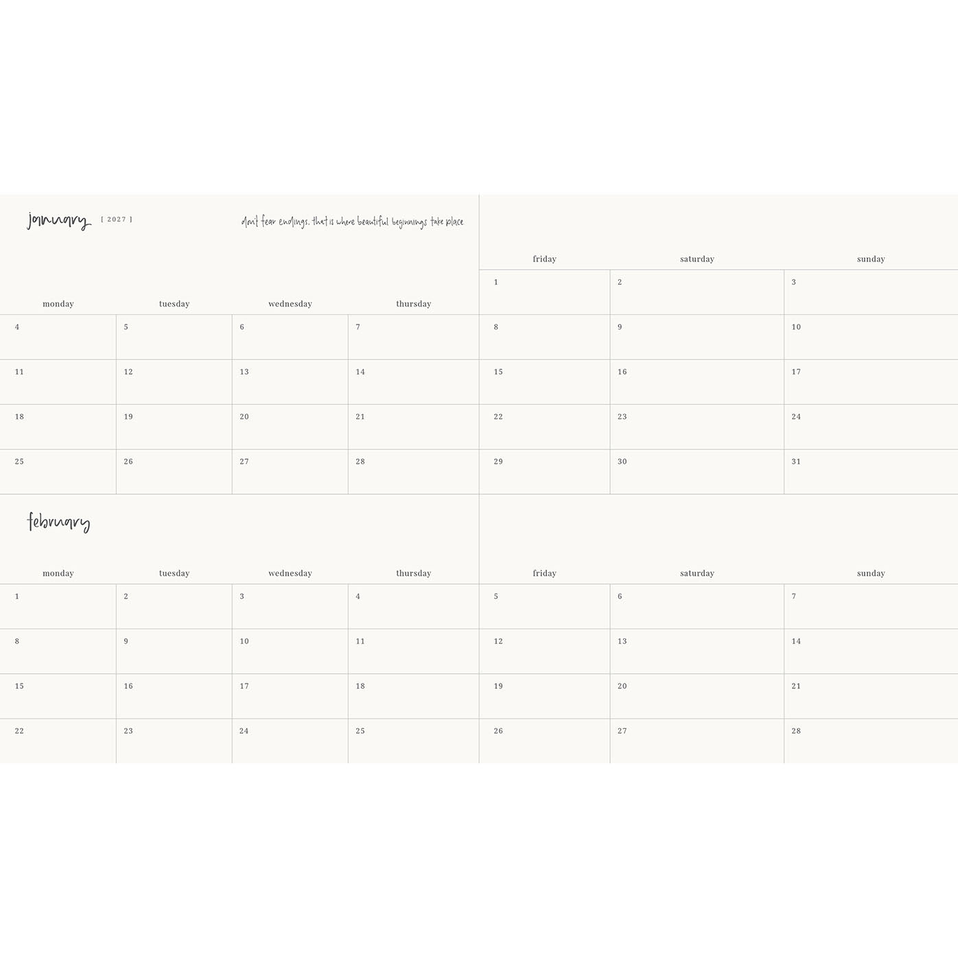The height and width of the screenshot is (958, 958).
Task: Select the January 9 saturday cell
Action: tap(697, 337)
